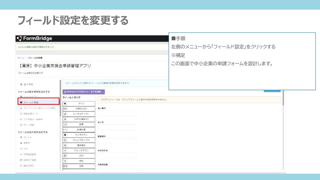Add a 文字列(1行) field type
This screenshot has height=180, width=320.
[79, 109]
